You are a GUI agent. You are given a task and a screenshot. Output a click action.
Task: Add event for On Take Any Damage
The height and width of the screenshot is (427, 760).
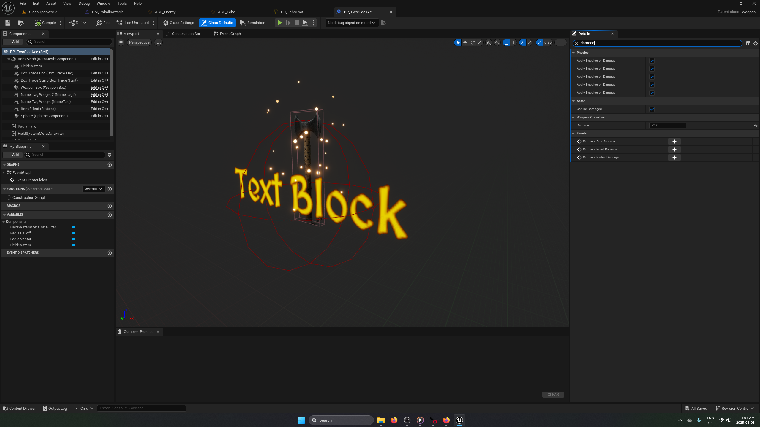[674, 142]
